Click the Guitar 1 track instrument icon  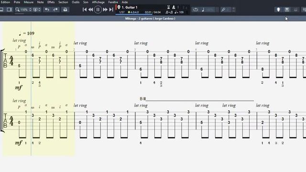pyautogui.click(x=119, y=7)
